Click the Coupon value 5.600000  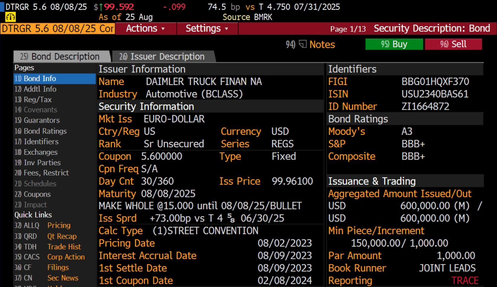162,156
